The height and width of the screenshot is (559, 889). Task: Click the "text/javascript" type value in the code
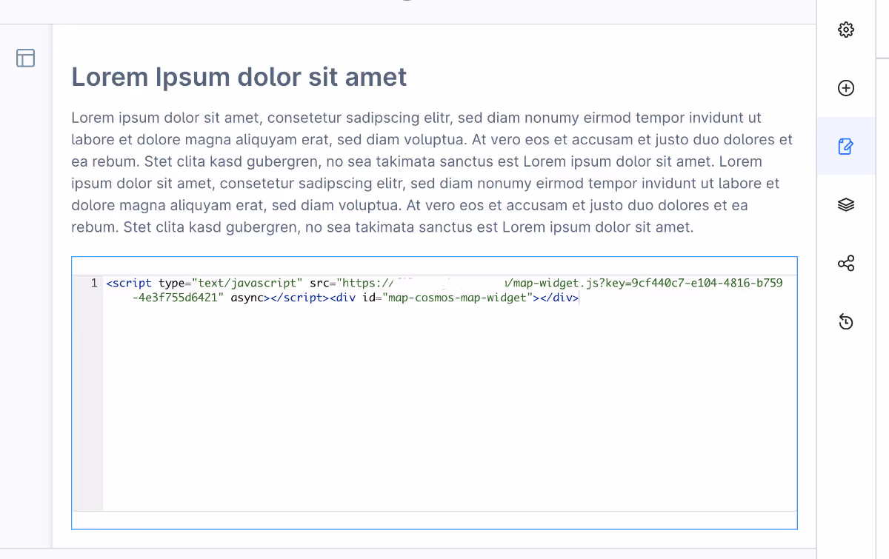247,283
